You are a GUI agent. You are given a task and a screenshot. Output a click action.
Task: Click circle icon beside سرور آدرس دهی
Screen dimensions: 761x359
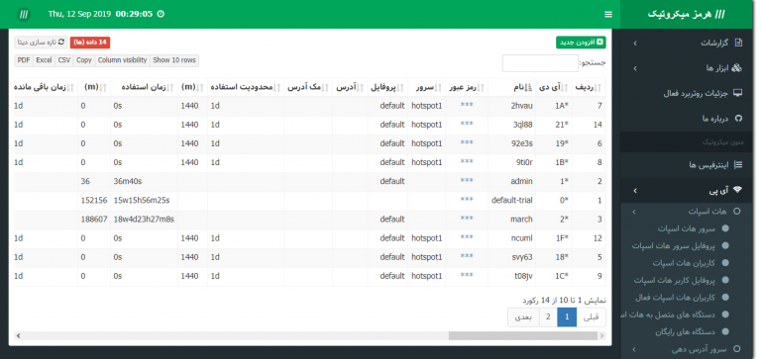point(737,349)
